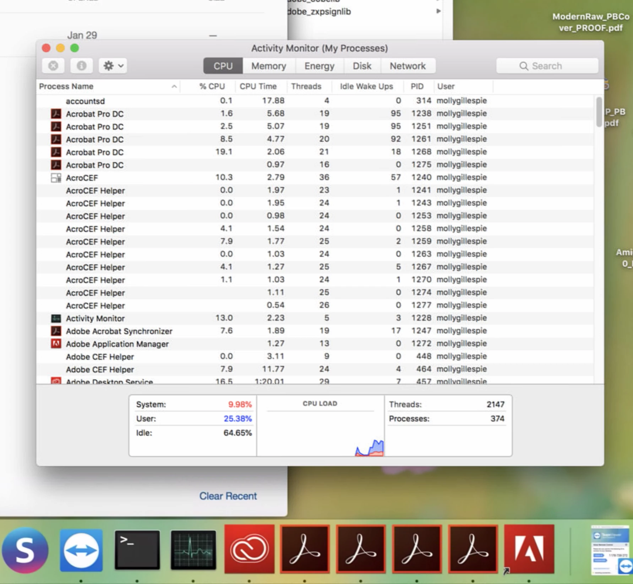Toggle sort arrow on Process Name column

(x=174, y=86)
